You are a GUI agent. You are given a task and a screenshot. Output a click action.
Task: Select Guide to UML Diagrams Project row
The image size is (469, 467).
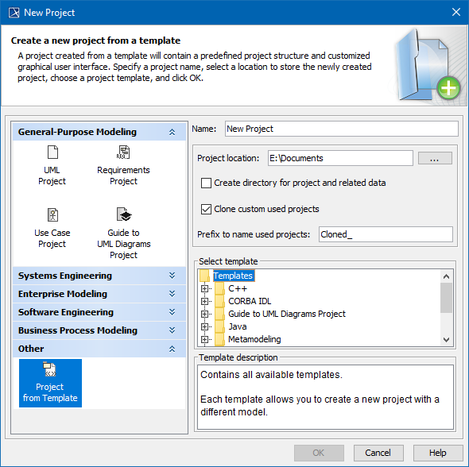(287, 314)
